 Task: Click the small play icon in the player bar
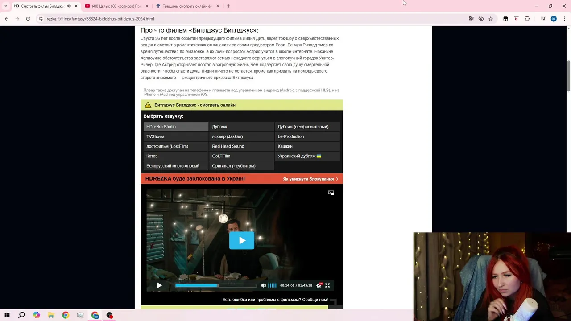click(x=159, y=285)
